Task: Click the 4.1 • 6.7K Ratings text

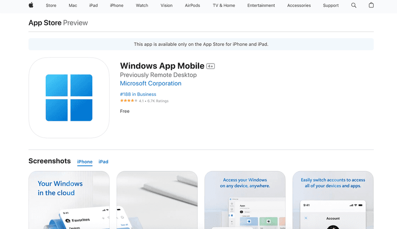Action: pos(154,101)
